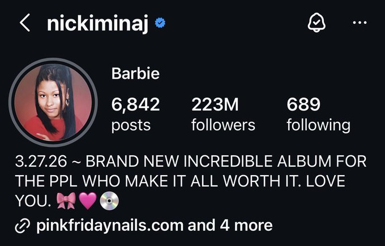This screenshot has height=246, width=385.
Task: Toggle the notification bell icon
Action: [x=316, y=22]
